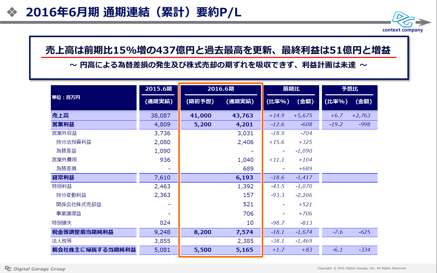Click the 1,040 non-operating expense value
This screenshot has width=437, height=273.
pos(245,160)
